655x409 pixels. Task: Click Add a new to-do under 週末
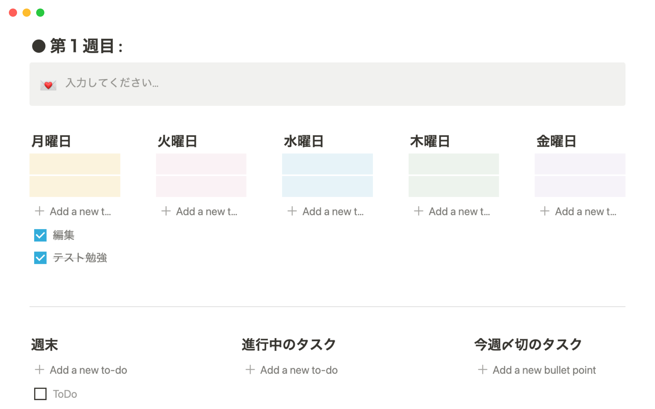tap(88, 370)
